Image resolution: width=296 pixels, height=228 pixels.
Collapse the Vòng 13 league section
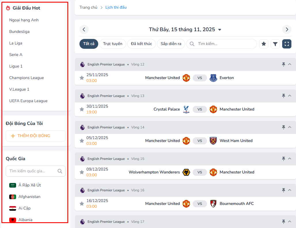[x=290, y=96]
